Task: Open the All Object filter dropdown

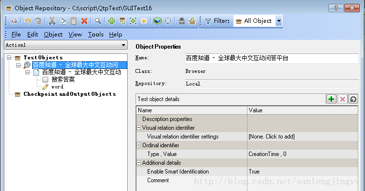Action: pyautogui.click(x=279, y=21)
